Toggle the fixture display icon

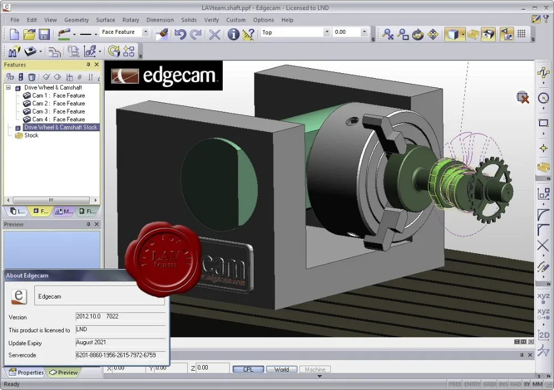(x=488, y=34)
